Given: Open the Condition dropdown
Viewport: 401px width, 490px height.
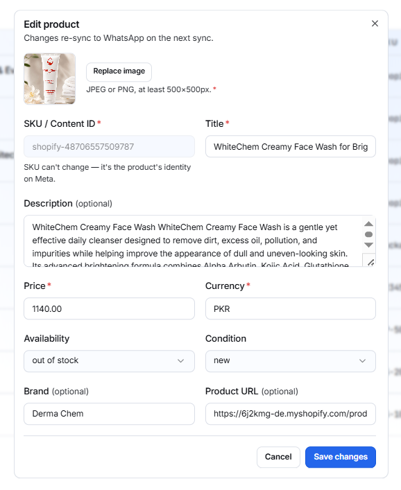Looking at the screenshot, I should 291,361.
